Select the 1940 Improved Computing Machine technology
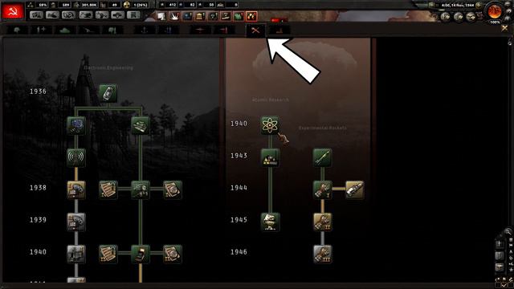 141,254
